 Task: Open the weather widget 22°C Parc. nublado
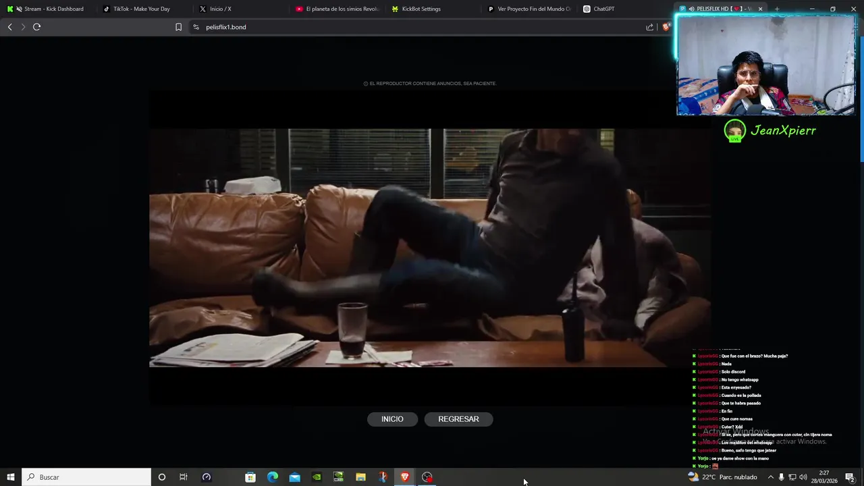722,477
